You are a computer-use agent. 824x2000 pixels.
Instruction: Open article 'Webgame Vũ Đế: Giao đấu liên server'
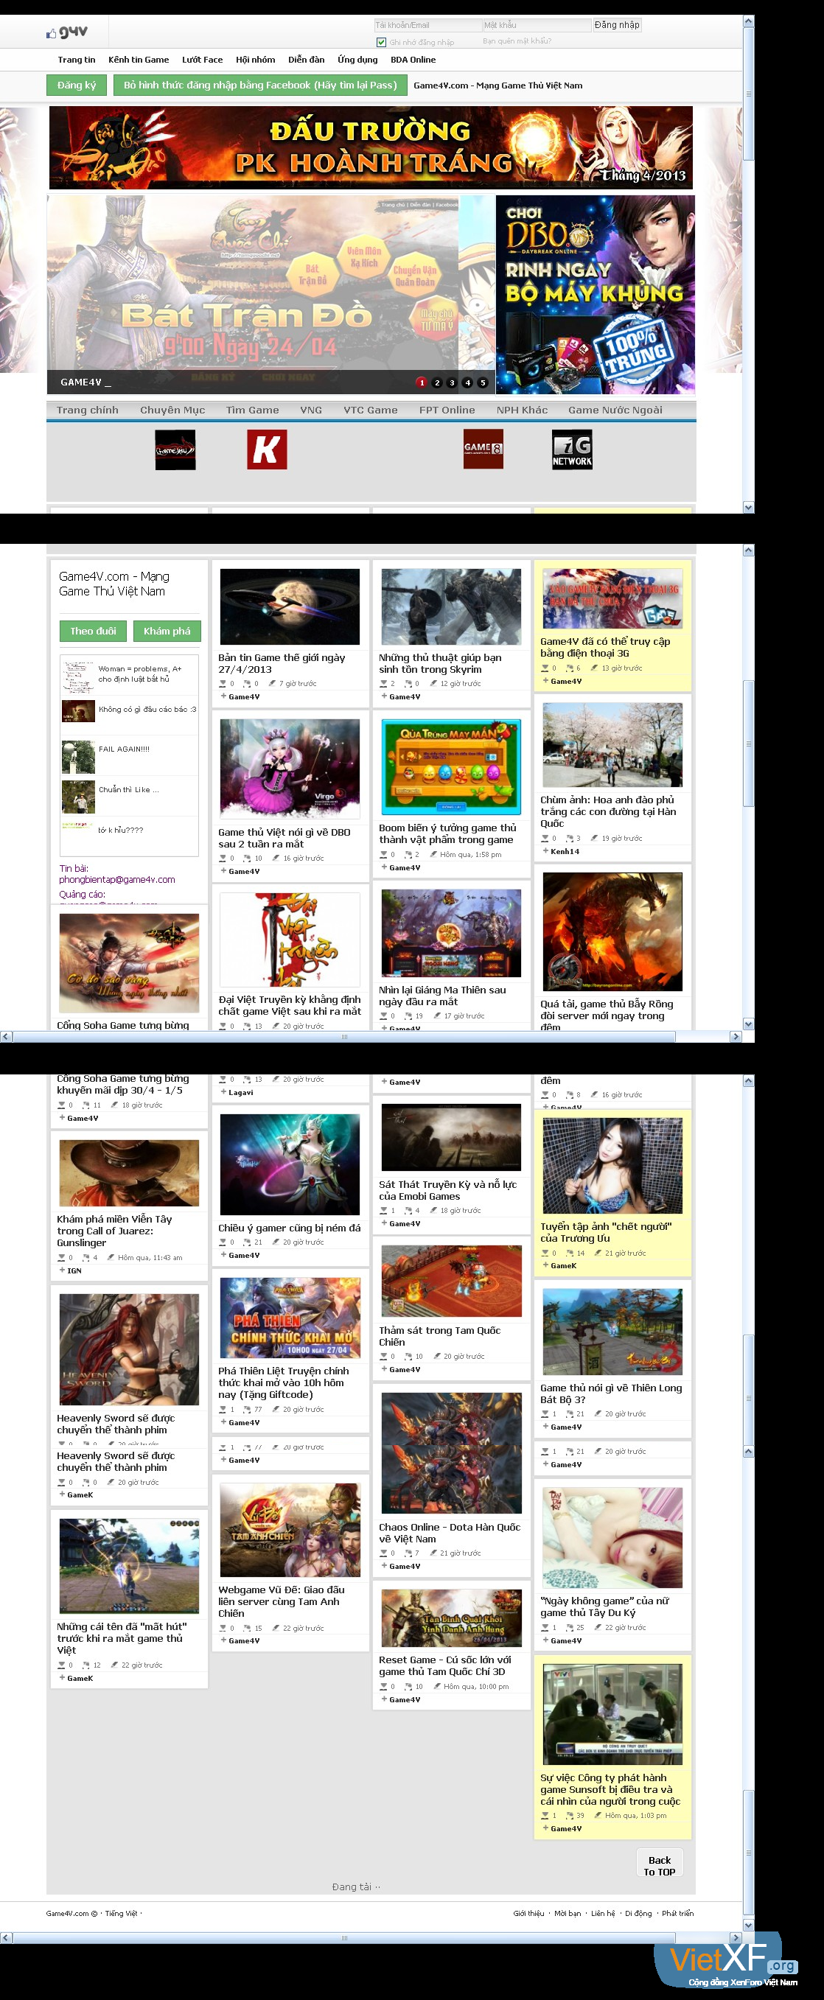pyautogui.click(x=281, y=1601)
